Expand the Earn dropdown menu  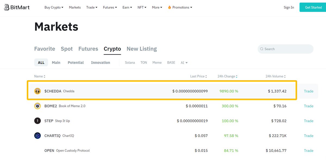click(x=127, y=7)
